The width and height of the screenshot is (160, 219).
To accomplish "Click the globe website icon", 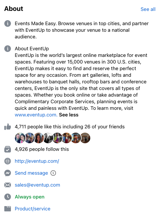I will [x=8, y=161].
